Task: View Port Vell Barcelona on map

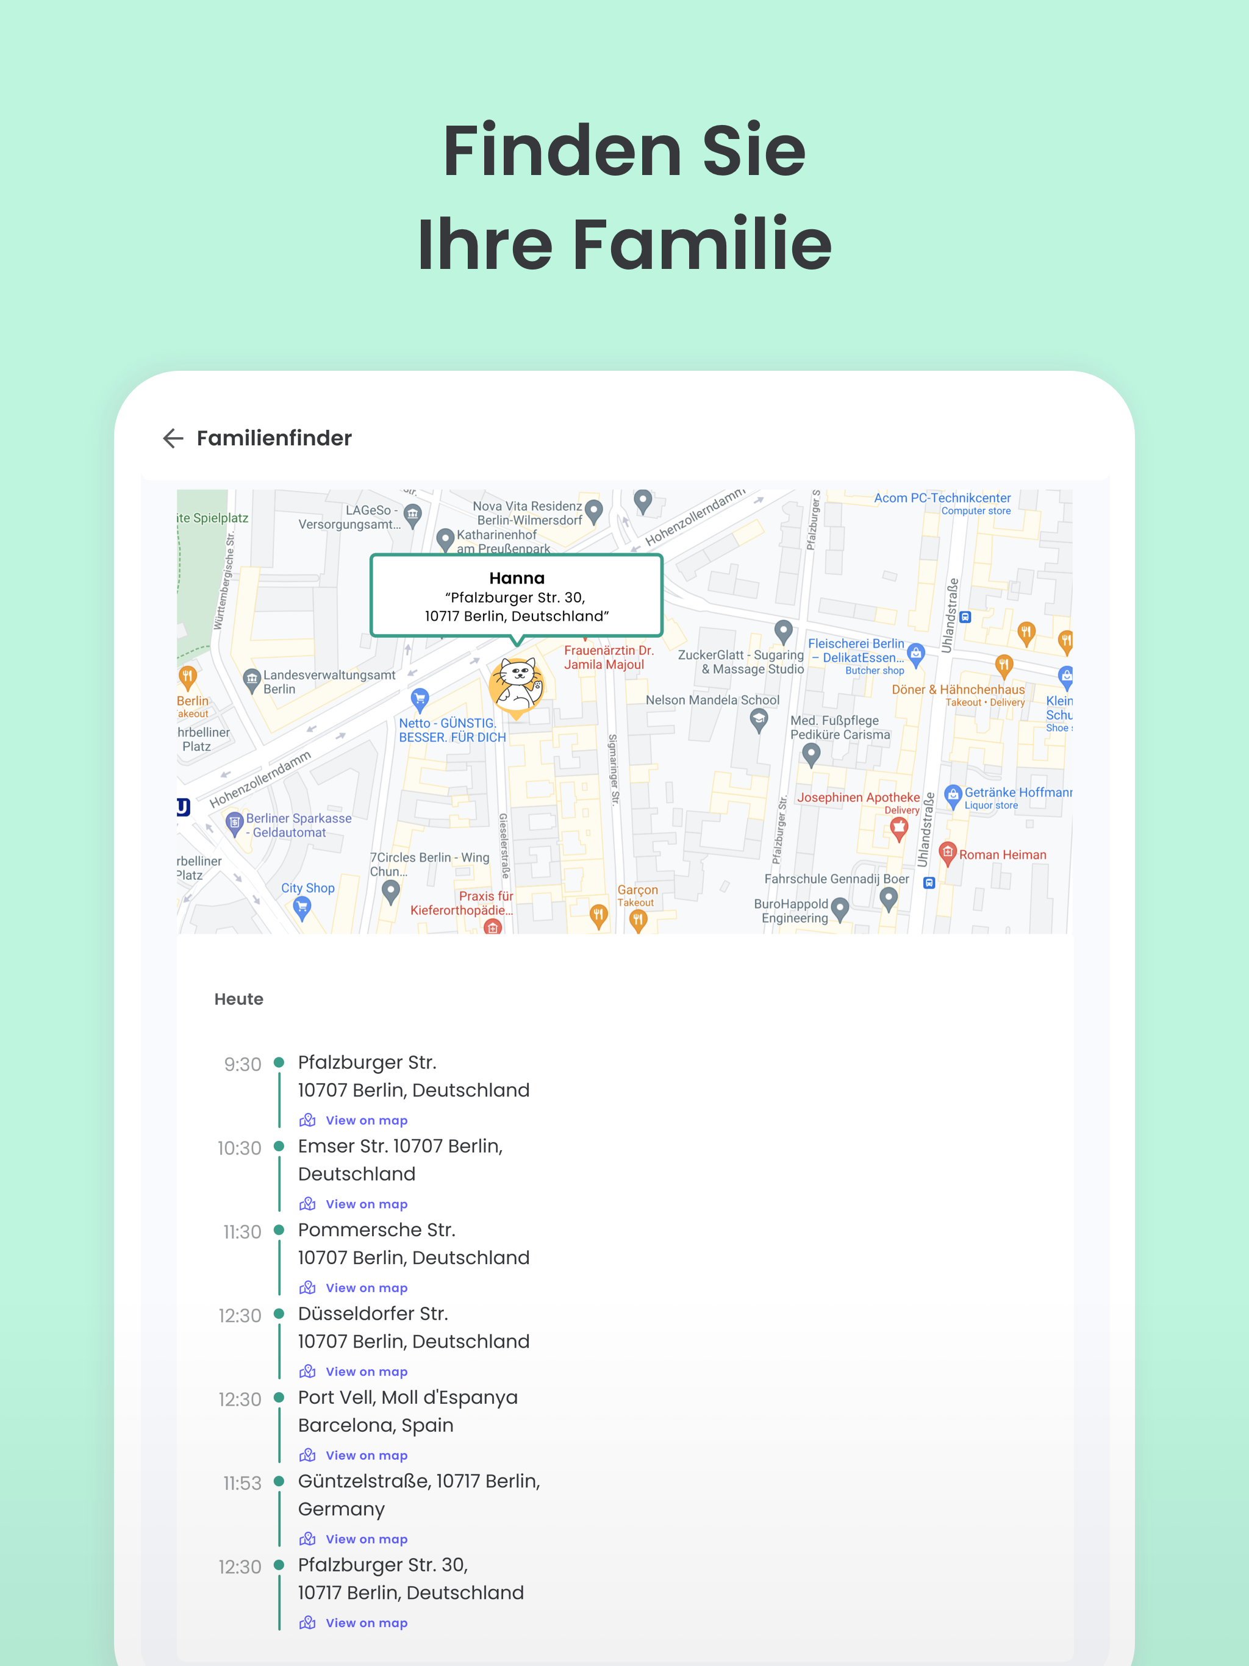Action: pyautogui.click(x=353, y=1454)
